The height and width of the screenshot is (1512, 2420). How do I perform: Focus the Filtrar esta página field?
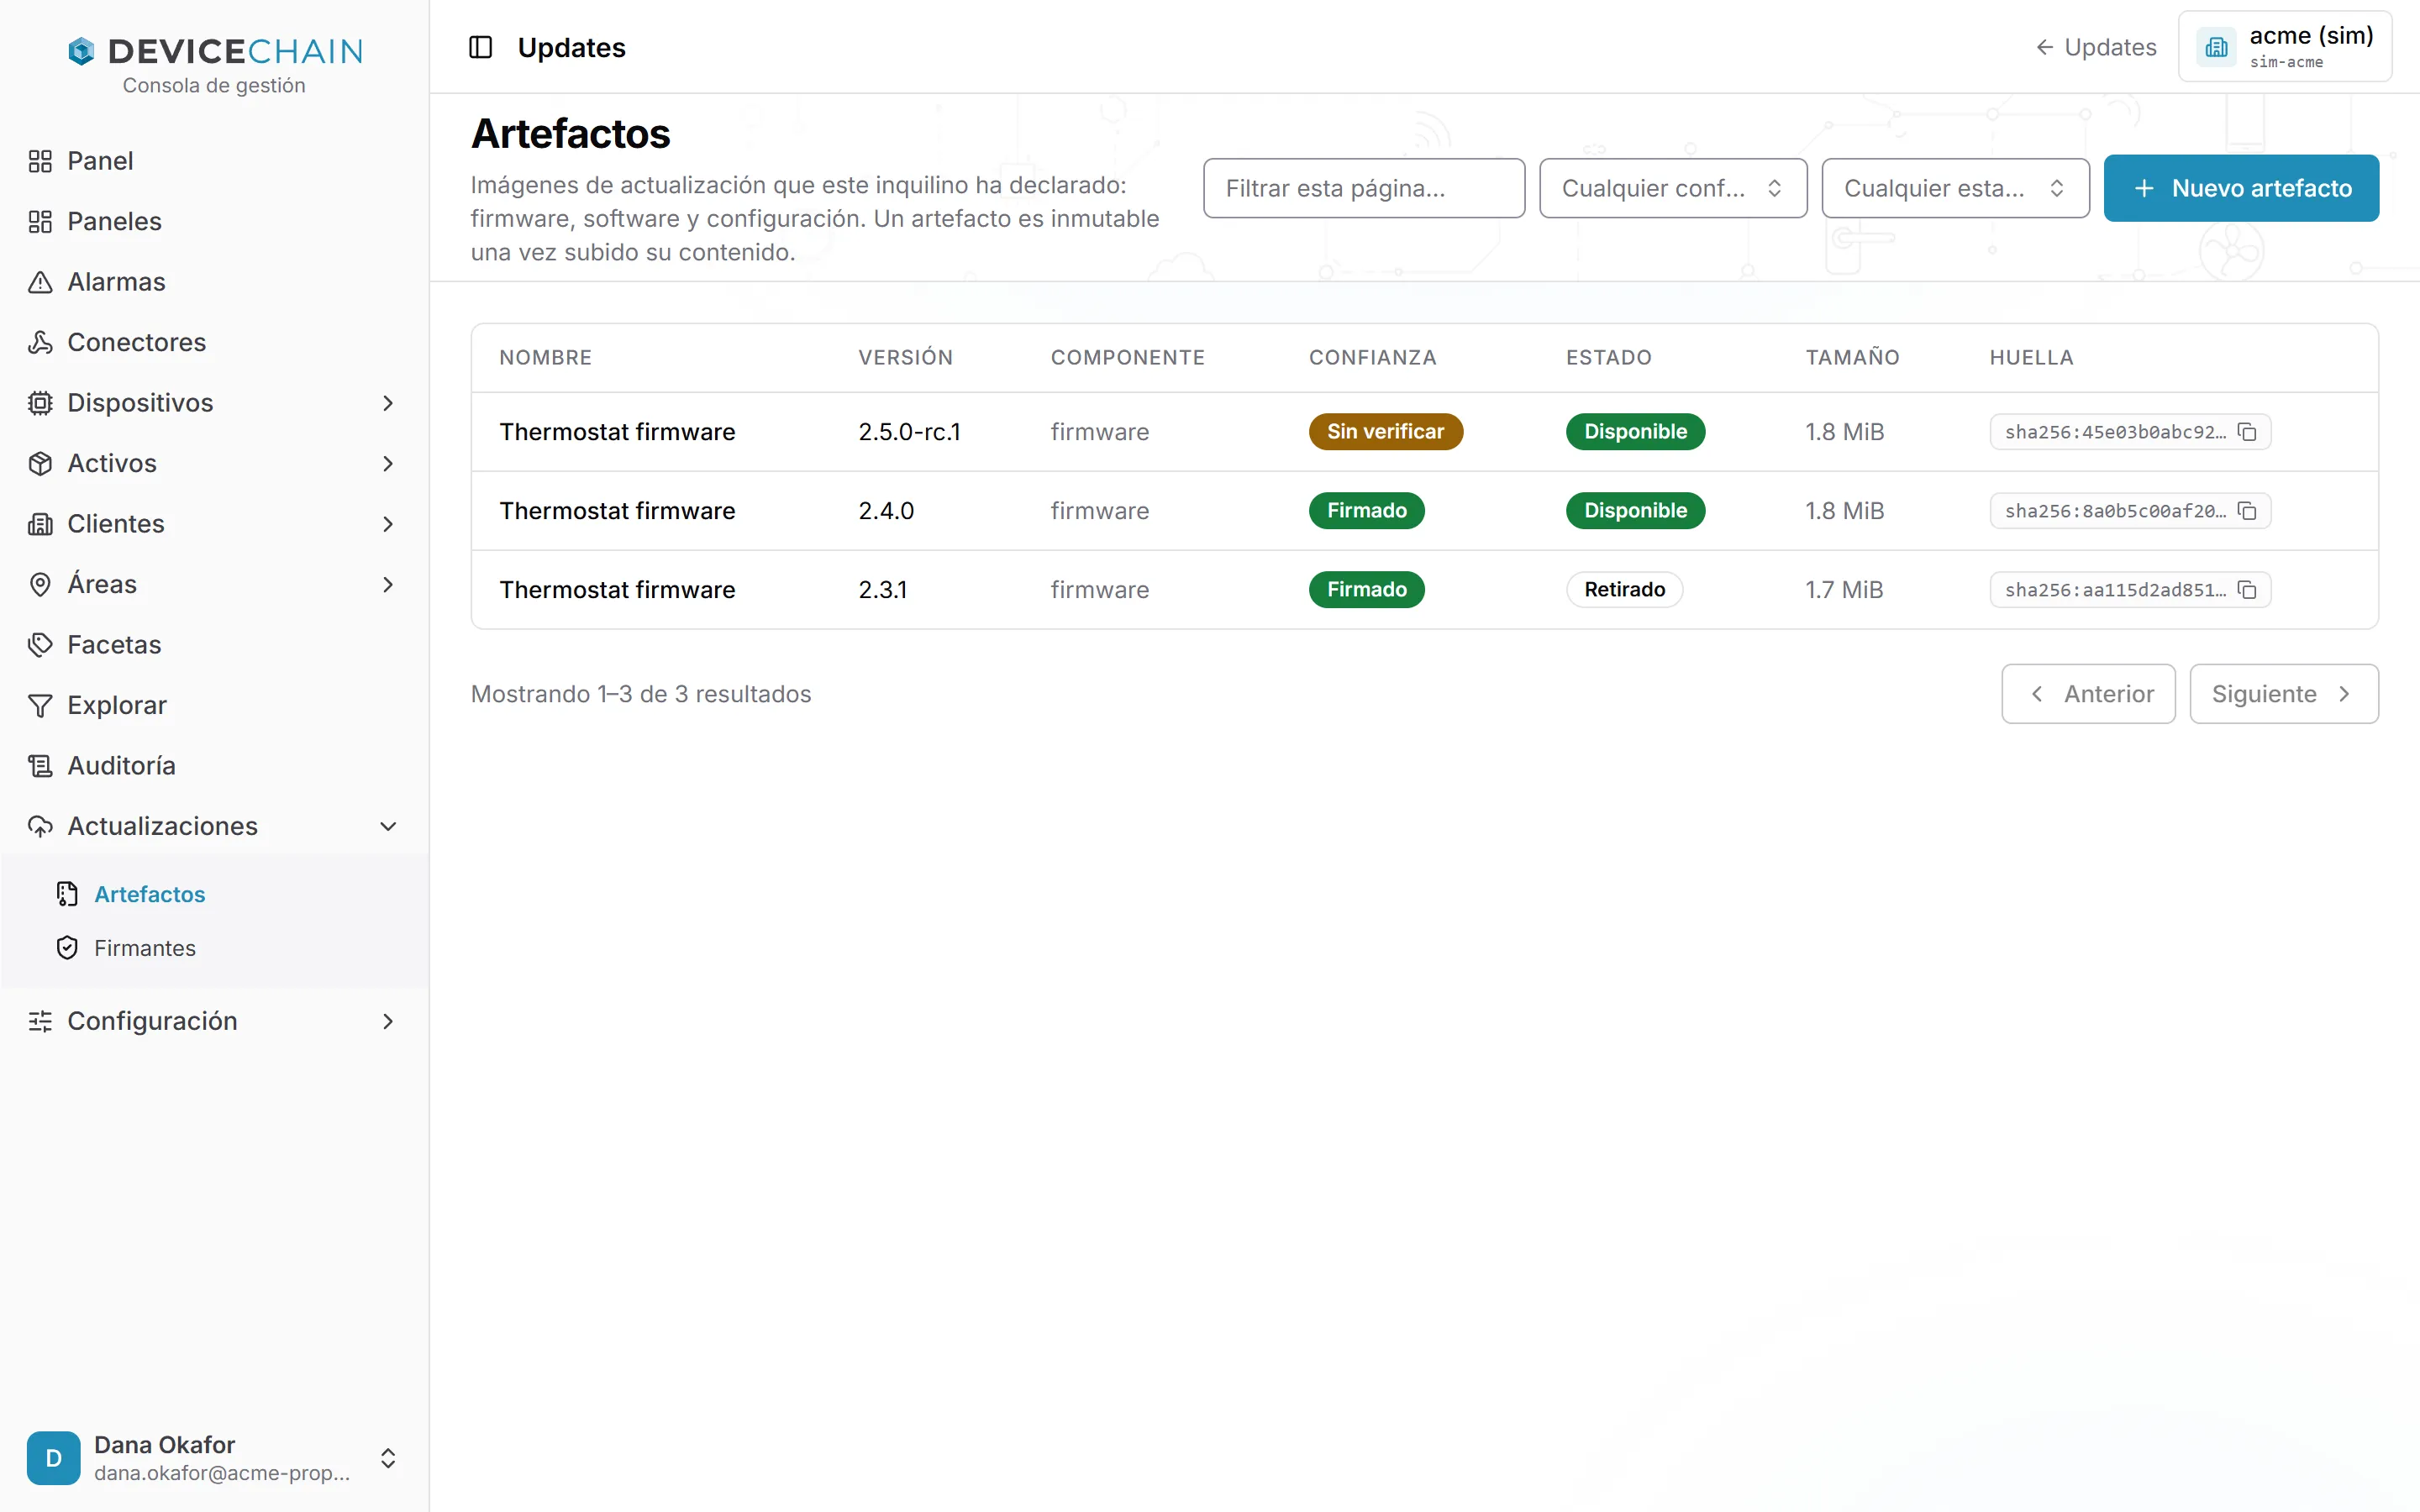point(1364,188)
